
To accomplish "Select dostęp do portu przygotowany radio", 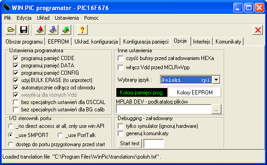I will (11, 144).
